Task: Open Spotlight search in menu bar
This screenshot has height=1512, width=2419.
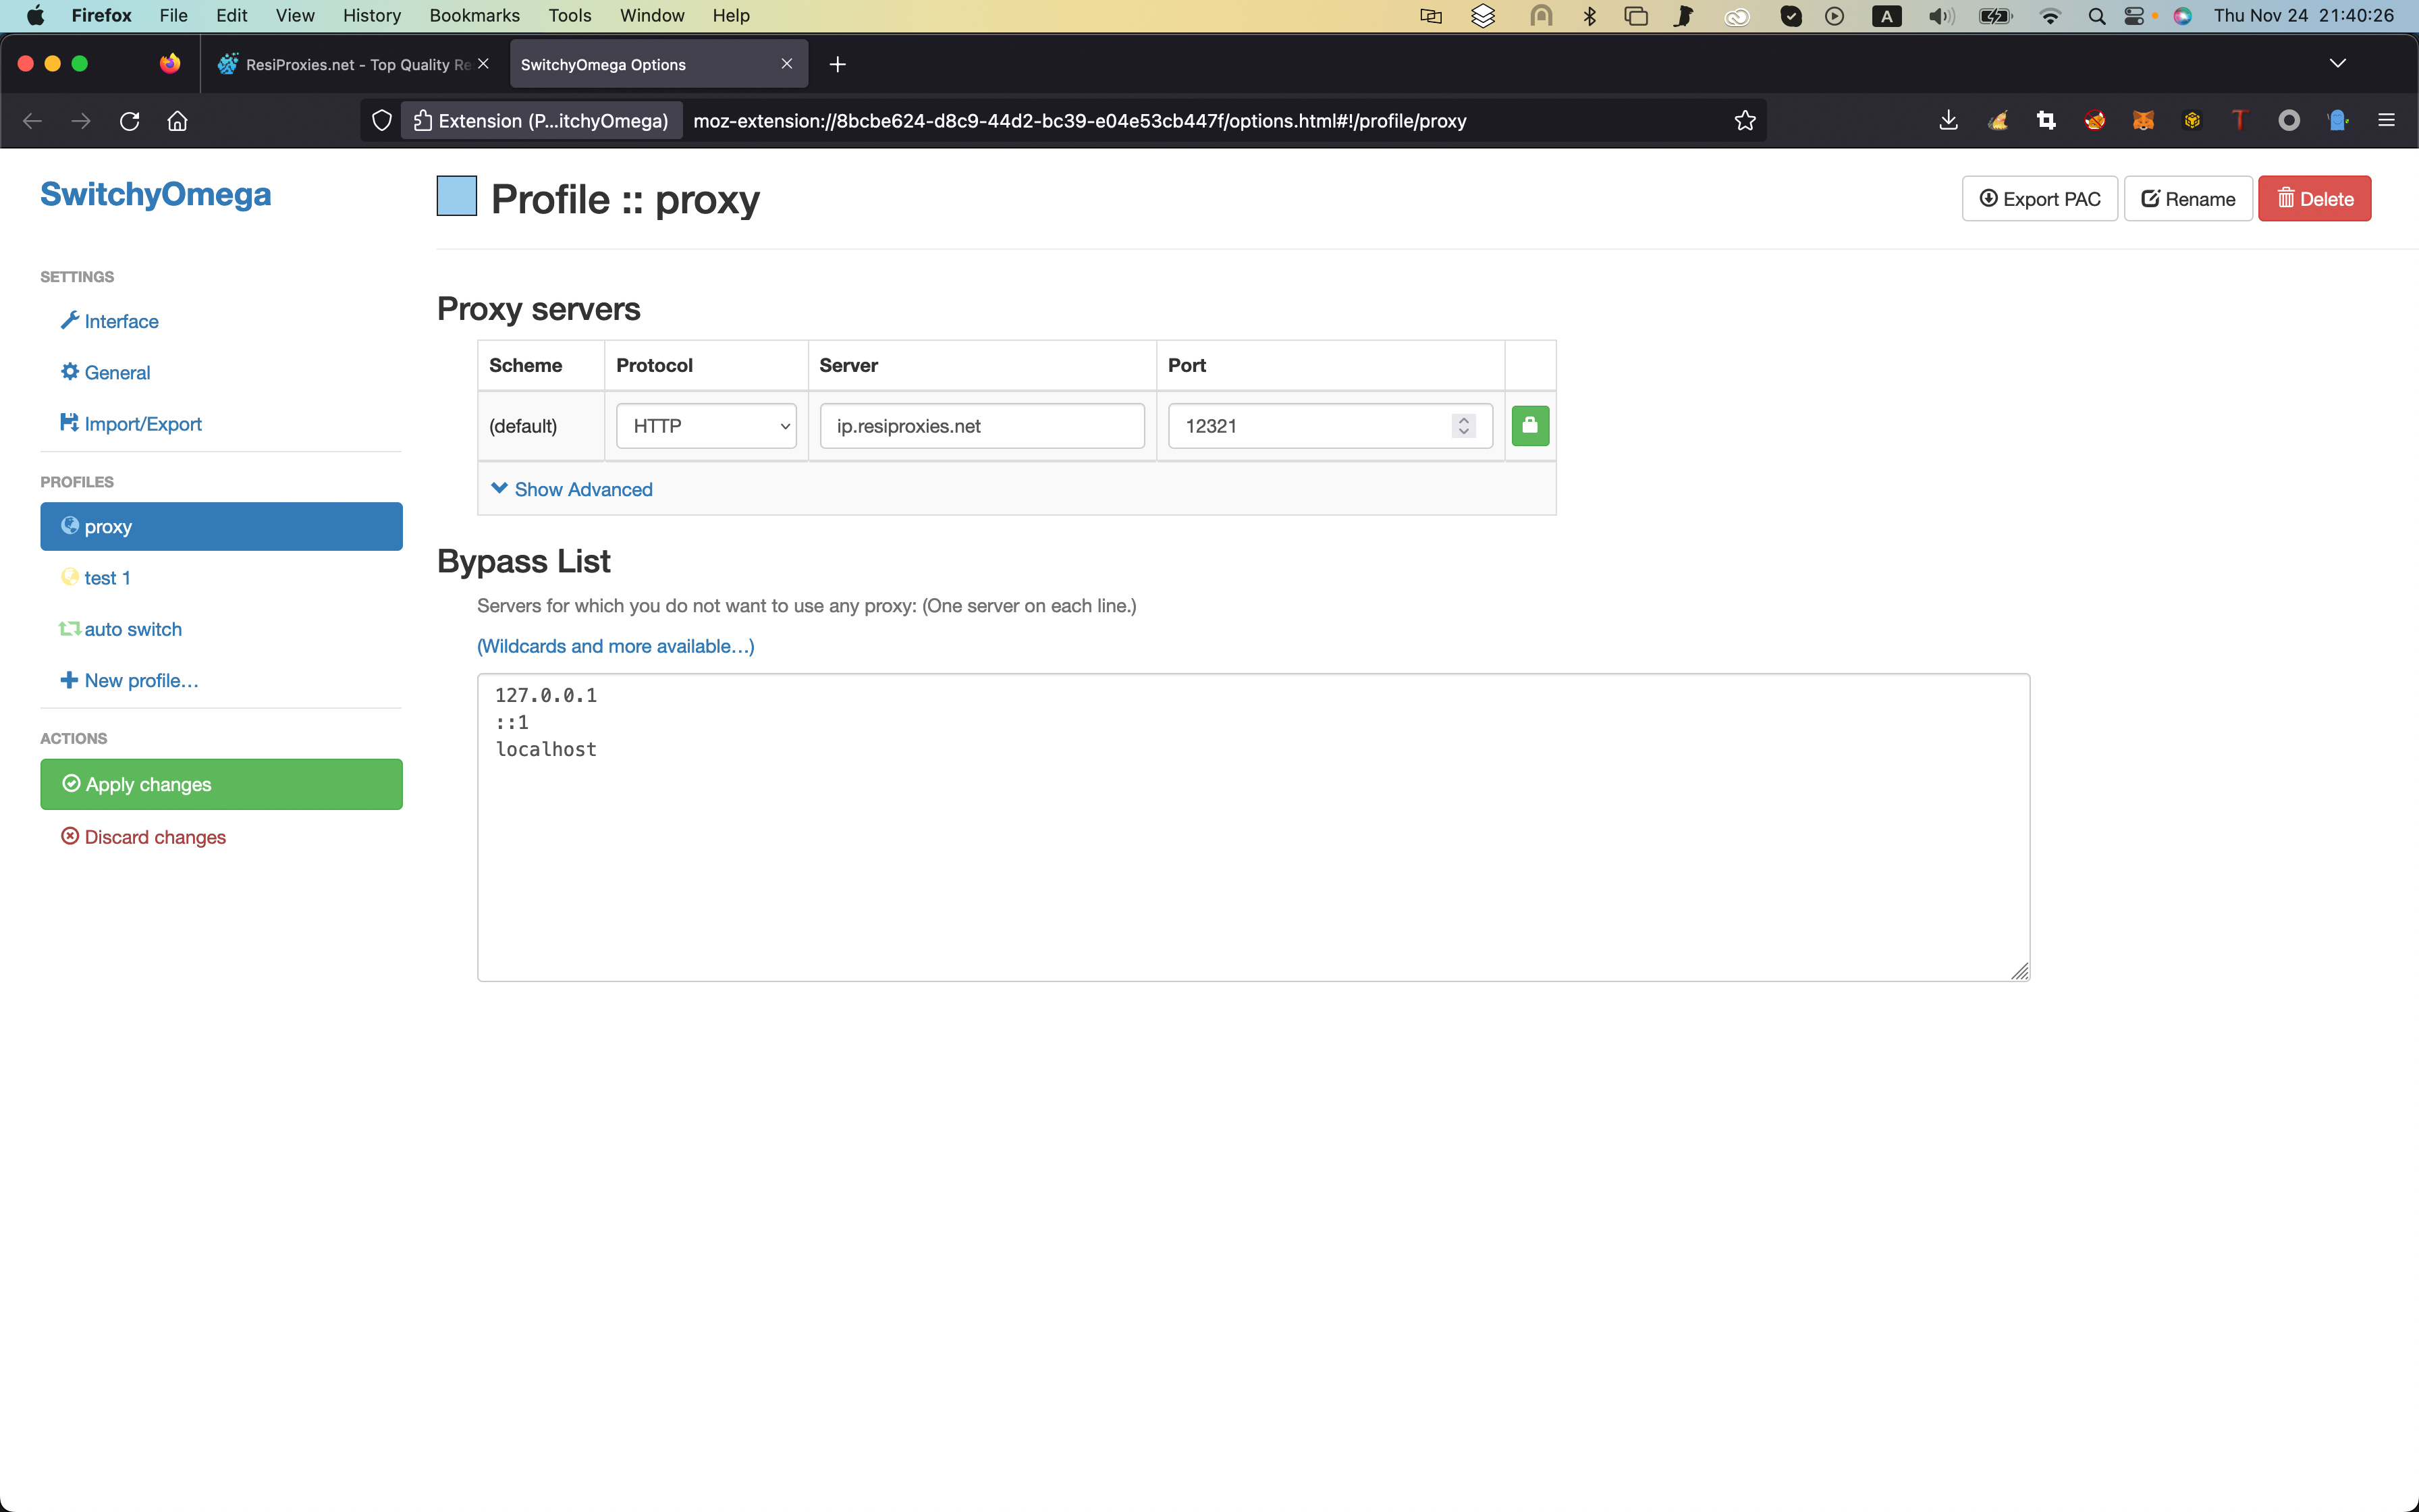Action: tap(2096, 15)
